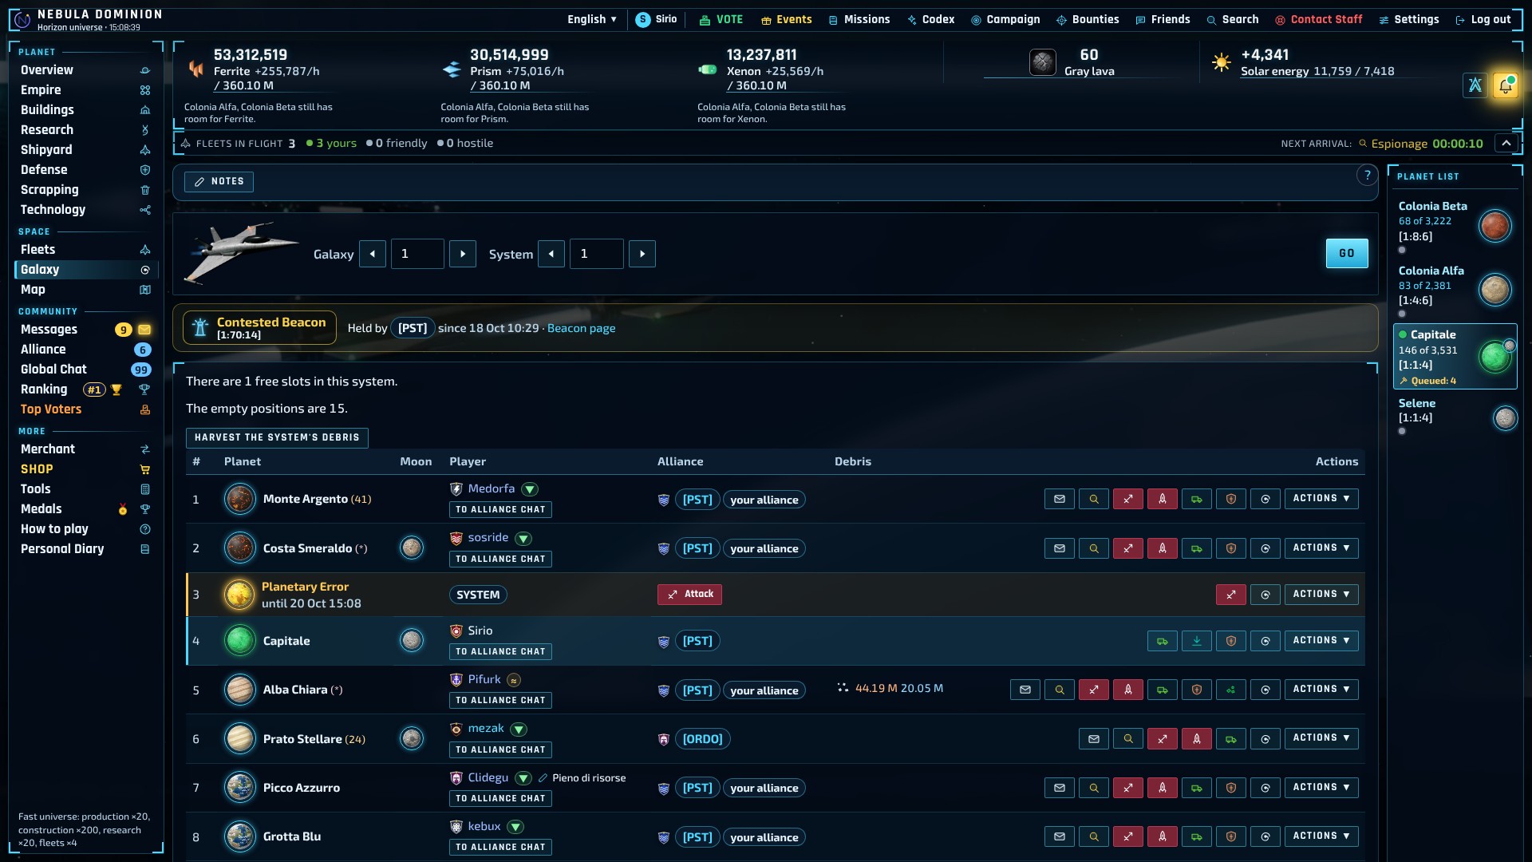Increase the Galaxy number with right arrow
This screenshot has height=862, width=1532.
pos(463,254)
